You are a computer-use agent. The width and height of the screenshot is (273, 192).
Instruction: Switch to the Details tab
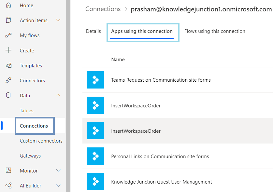click(93, 31)
